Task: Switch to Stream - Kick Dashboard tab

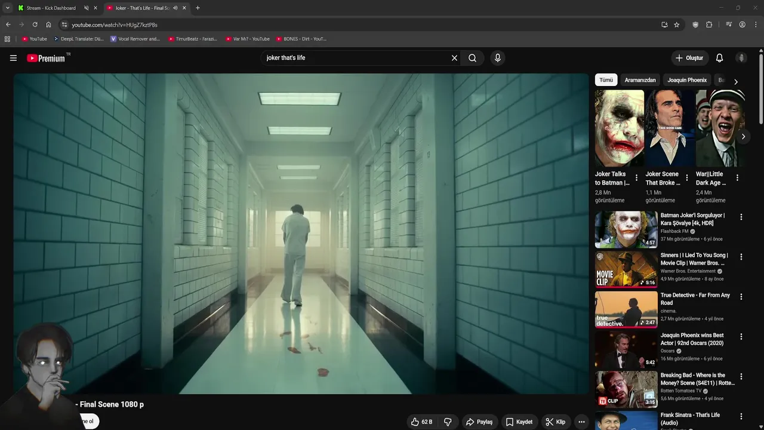Action: (51, 8)
